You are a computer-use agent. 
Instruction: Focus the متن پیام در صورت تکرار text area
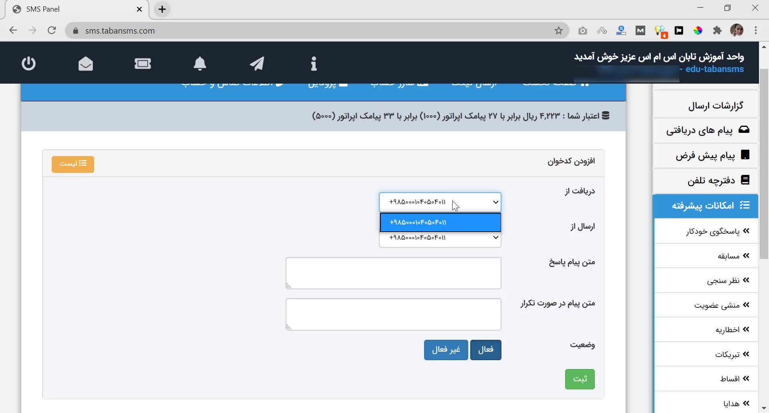click(393, 314)
